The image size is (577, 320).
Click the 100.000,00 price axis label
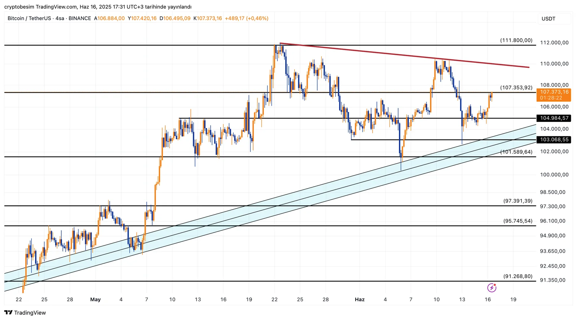(554, 175)
